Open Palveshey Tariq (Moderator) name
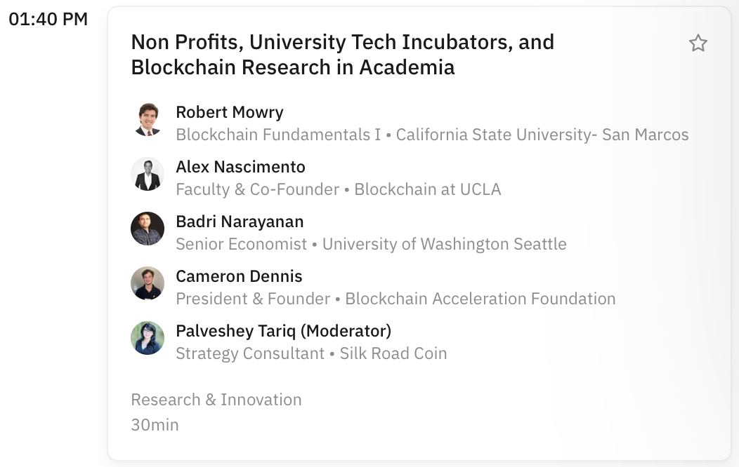 [283, 331]
